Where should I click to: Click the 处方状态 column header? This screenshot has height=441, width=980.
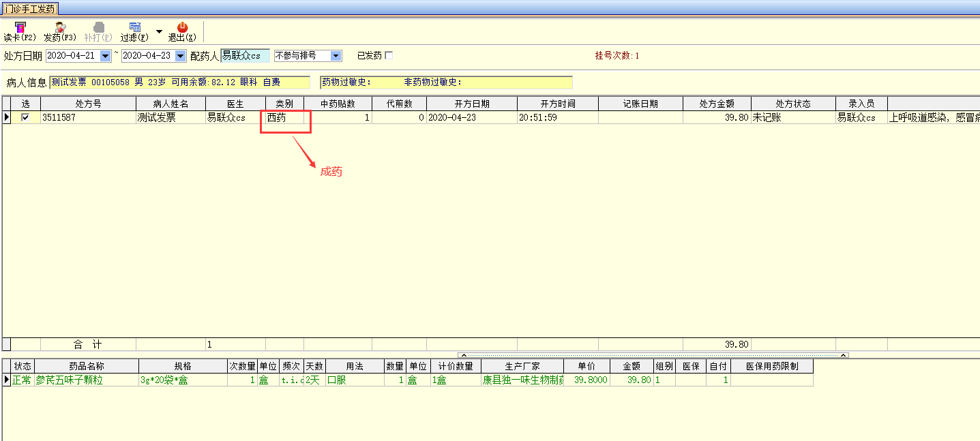[793, 104]
